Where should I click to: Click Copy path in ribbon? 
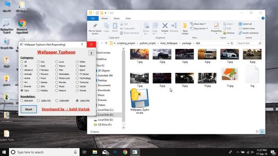point(127,29)
